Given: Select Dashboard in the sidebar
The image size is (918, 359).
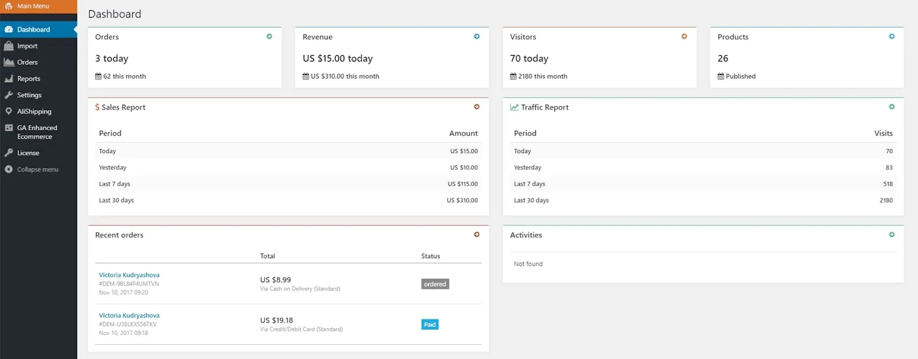Looking at the screenshot, I should tap(38, 29).
